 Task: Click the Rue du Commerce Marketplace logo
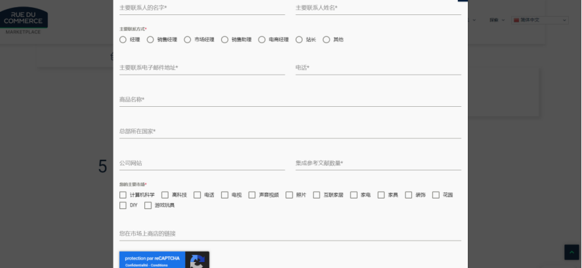click(24, 21)
